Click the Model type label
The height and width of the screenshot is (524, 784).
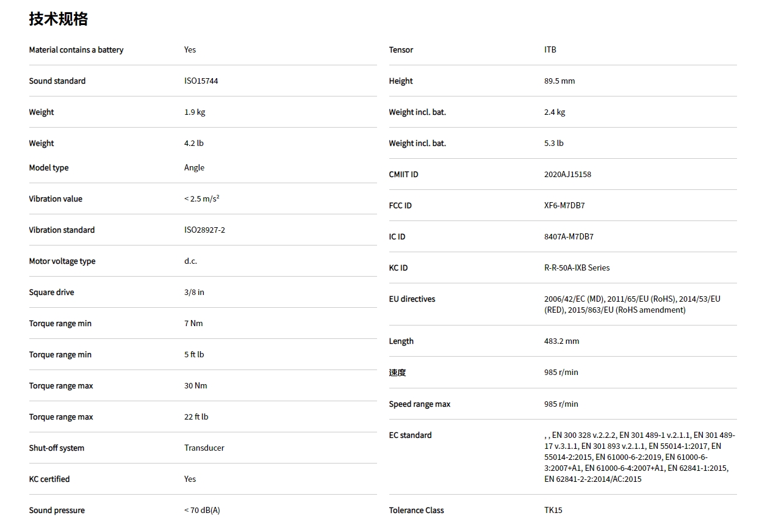click(49, 167)
